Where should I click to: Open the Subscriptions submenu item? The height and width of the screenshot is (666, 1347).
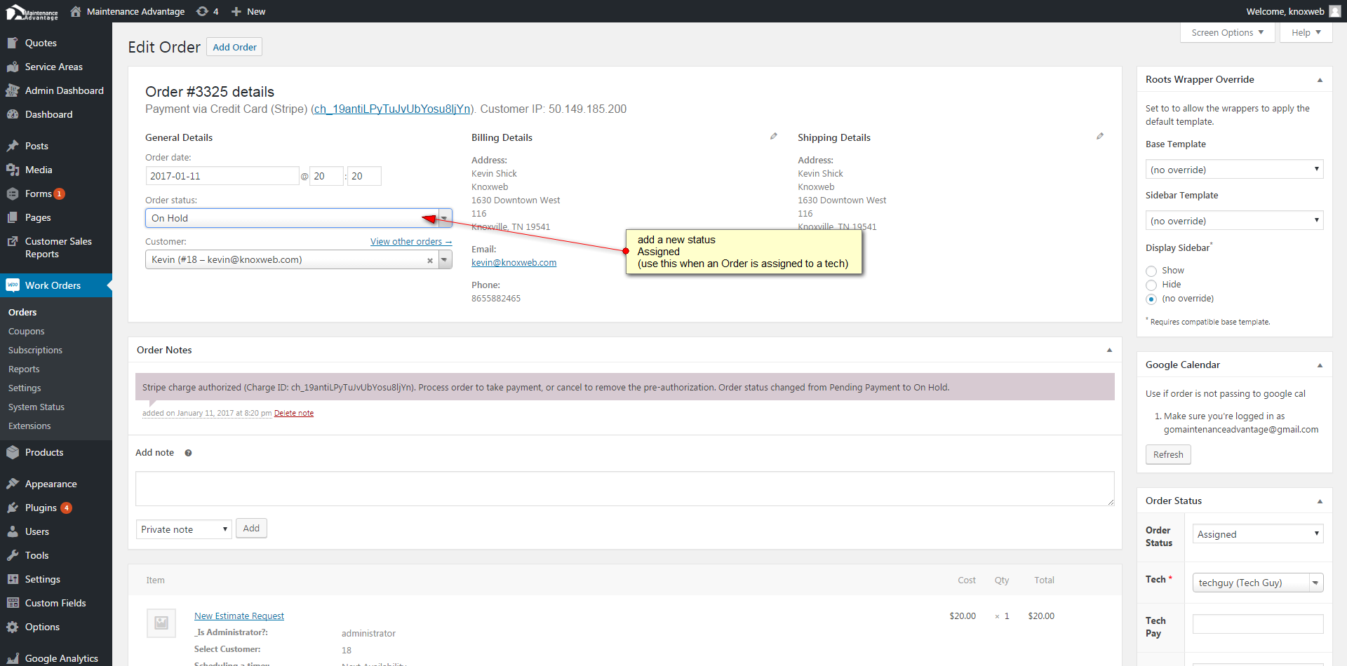[35, 350]
